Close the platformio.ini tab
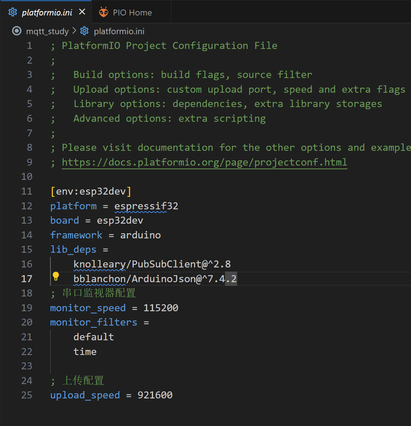This screenshot has height=426, width=411. pos(82,12)
